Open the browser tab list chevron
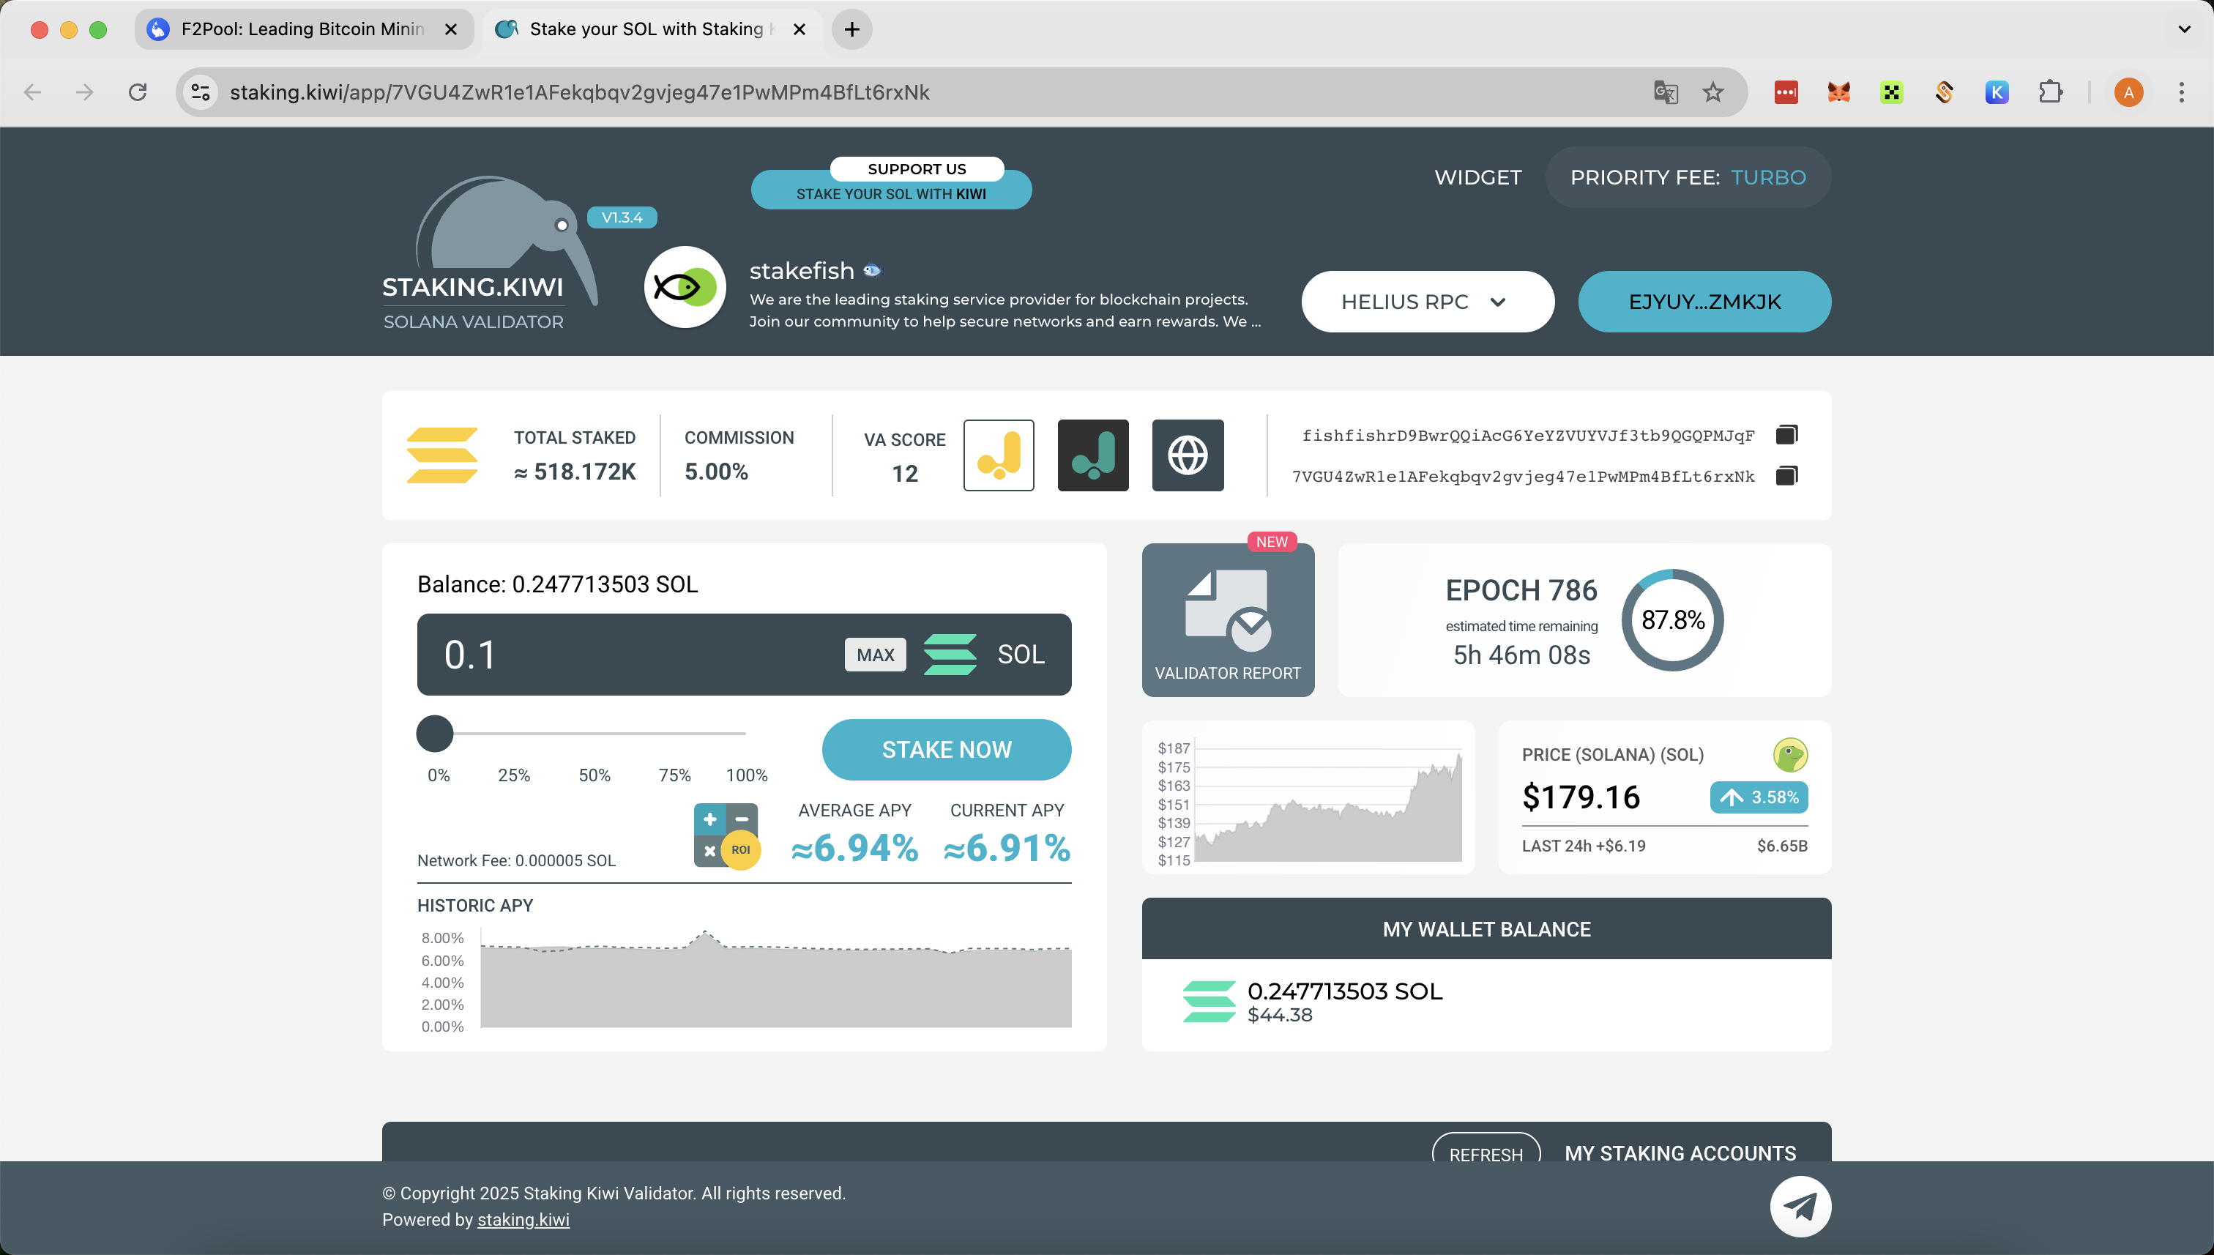Image resolution: width=2214 pixels, height=1255 pixels. 2183,29
